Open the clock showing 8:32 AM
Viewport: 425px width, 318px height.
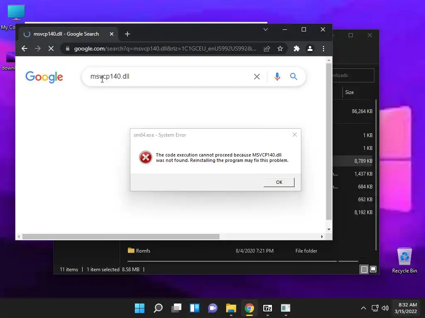(406, 308)
